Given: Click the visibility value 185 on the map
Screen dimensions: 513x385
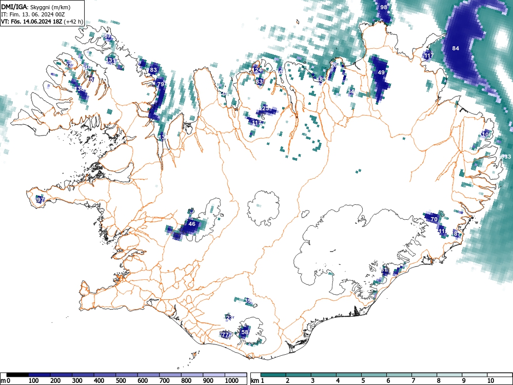Looking at the screenshot, I should pyautogui.click(x=321, y=80).
